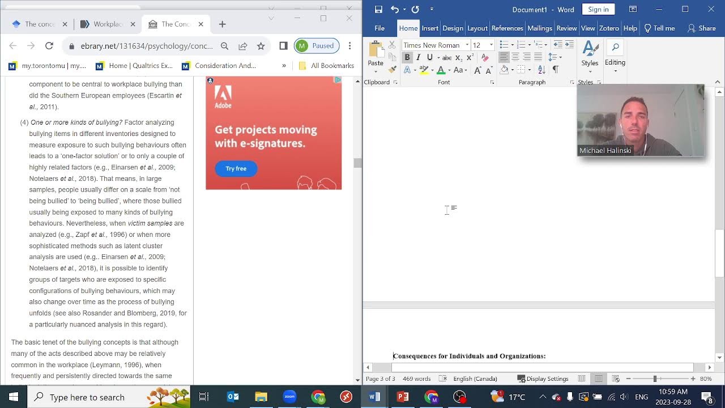This screenshot has width=725, height=408.
Task: Expand numbered list style dropdown
Action: pyautogui.click(x=530, y=45)
